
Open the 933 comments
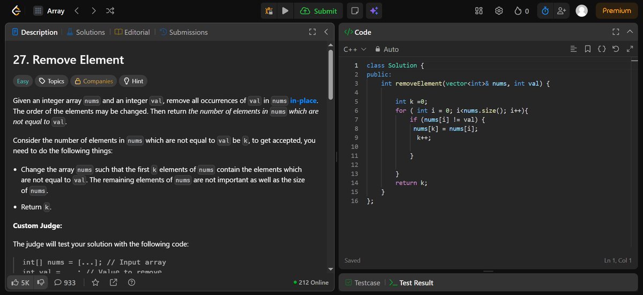coord(65,282)
